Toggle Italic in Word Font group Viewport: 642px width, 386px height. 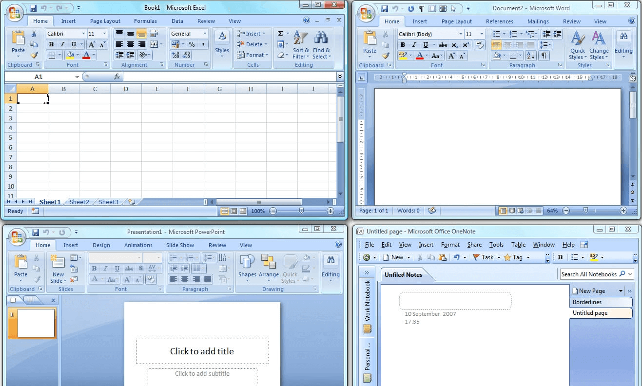(414, 44)
